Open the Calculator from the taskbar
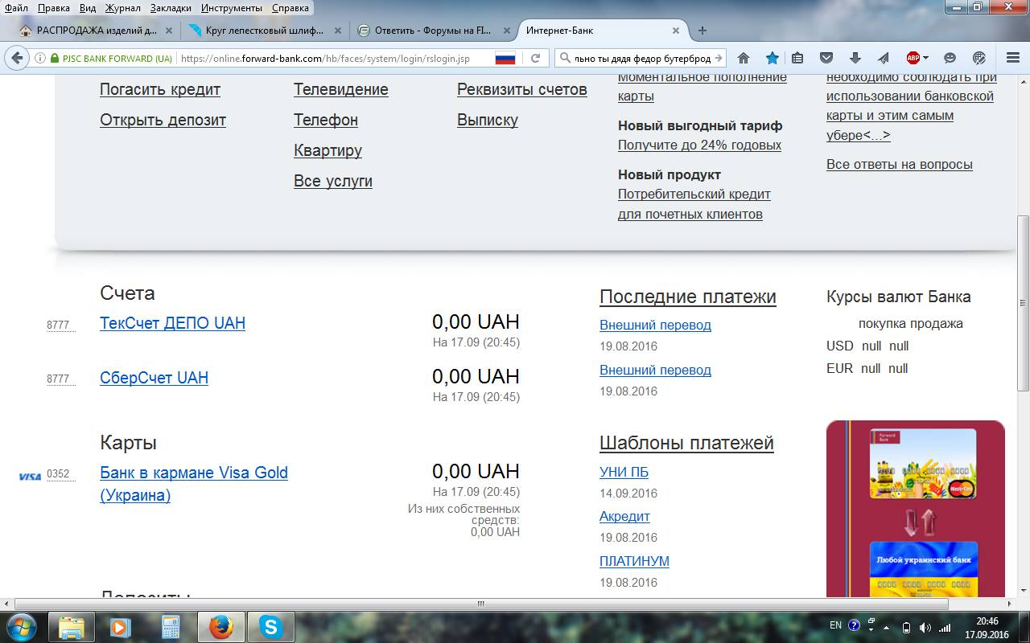Screen dimensions: 1030x643 171,627
